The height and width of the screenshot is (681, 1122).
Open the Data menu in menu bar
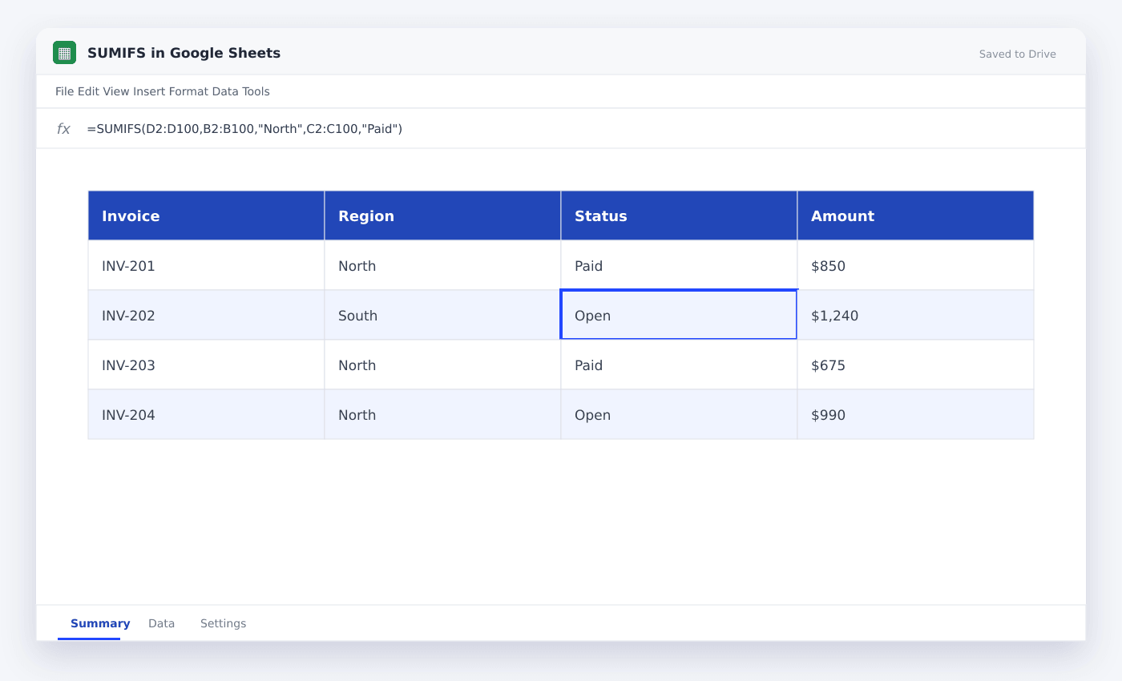[x=225, y=91]
